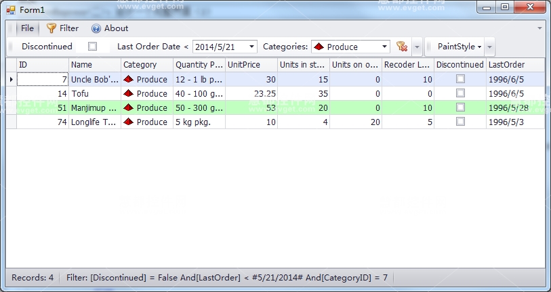Open the File menu
The image size is (551, 292).
click(x=27, y=28)
